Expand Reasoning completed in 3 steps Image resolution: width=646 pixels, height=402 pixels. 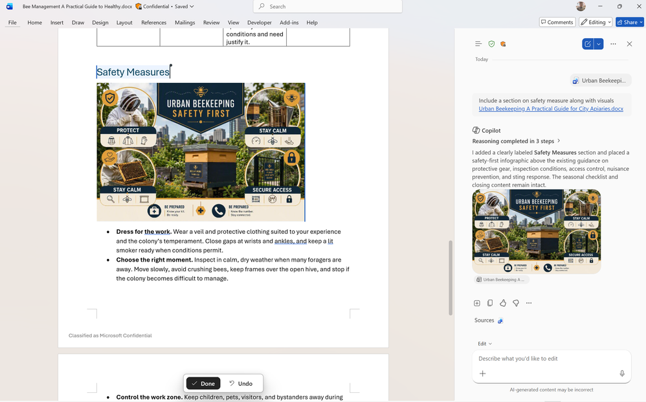coord(517,141)
